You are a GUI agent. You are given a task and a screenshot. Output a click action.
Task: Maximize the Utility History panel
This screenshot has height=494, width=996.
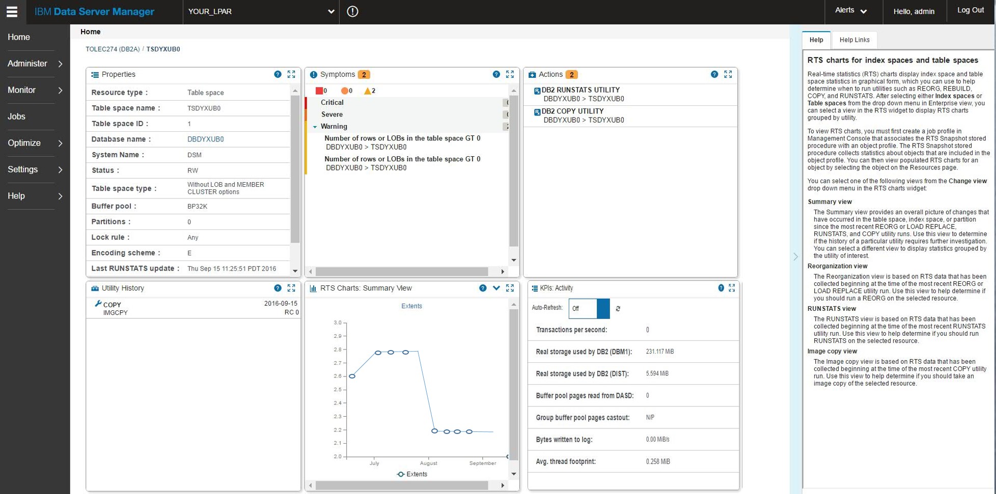[x=291, y=288]
